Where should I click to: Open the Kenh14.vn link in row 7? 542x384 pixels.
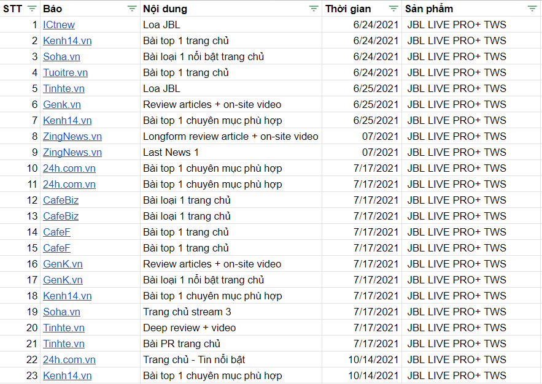67,120
